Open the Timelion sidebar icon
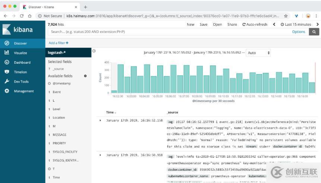Image resolution: width=321 pixels, height=183 pixels. tap(7, 72)
